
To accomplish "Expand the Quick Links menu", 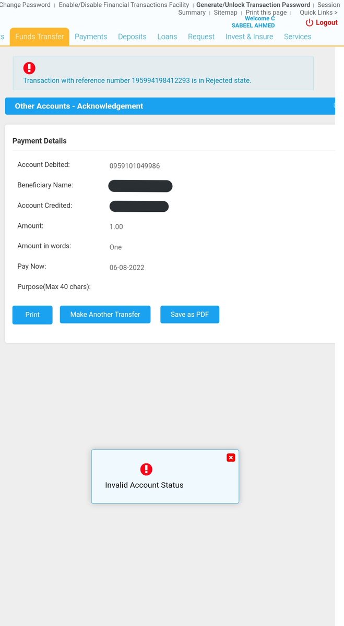I will click(318, 13).
